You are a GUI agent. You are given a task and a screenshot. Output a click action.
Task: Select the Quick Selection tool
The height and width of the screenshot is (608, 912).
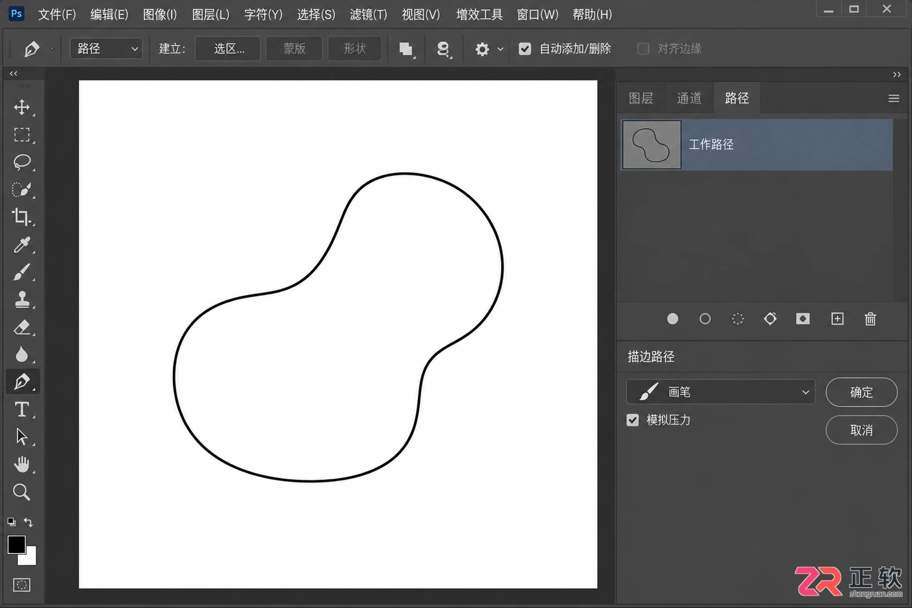point(22,189)
